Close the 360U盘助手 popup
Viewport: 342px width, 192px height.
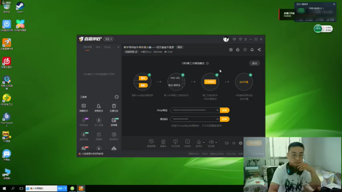(x=334, y=4)
